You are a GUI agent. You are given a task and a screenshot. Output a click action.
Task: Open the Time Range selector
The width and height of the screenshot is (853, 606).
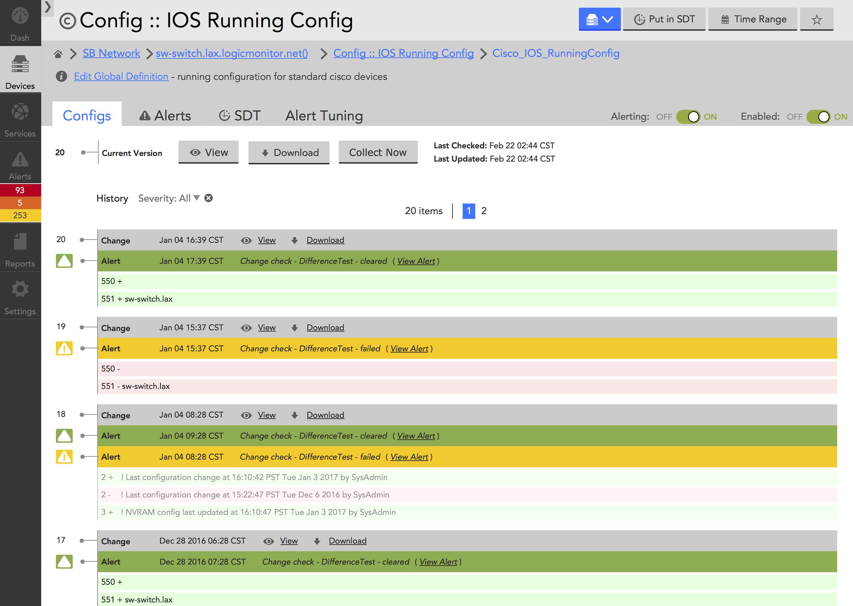coord(752,19)
